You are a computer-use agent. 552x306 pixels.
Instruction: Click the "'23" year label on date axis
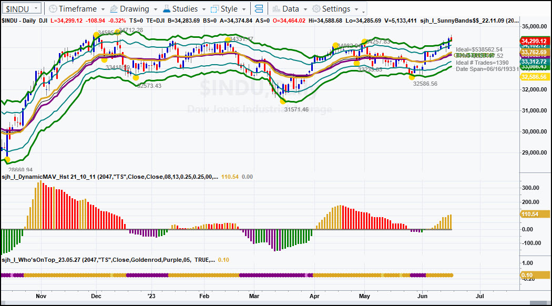pos(151,296)
